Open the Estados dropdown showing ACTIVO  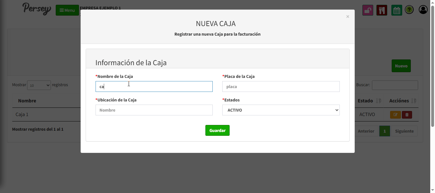point(281,110)
